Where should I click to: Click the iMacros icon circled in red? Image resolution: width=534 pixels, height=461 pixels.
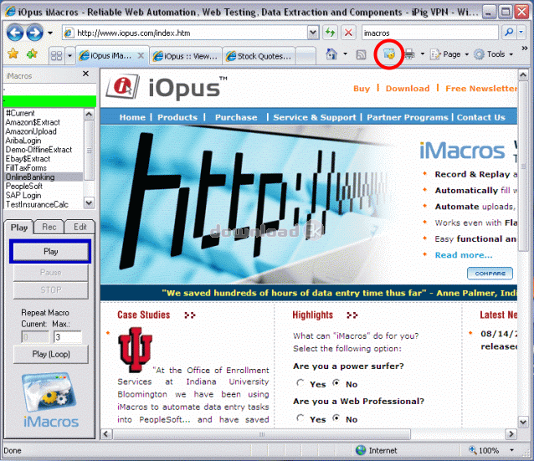pos(388,54)
